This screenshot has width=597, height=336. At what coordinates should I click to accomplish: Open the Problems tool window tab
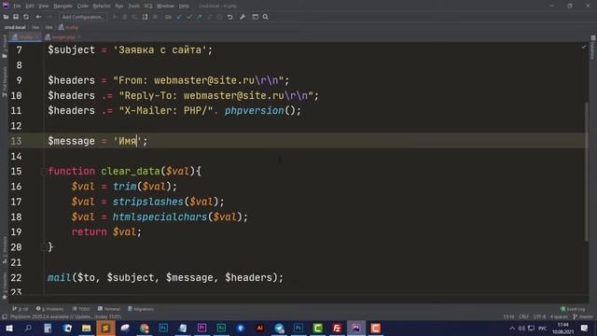tap(49, 309)
